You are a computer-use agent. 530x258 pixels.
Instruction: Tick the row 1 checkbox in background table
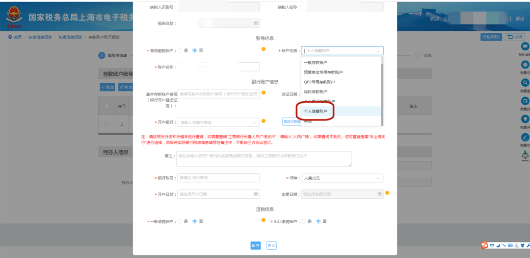(107, 124)
